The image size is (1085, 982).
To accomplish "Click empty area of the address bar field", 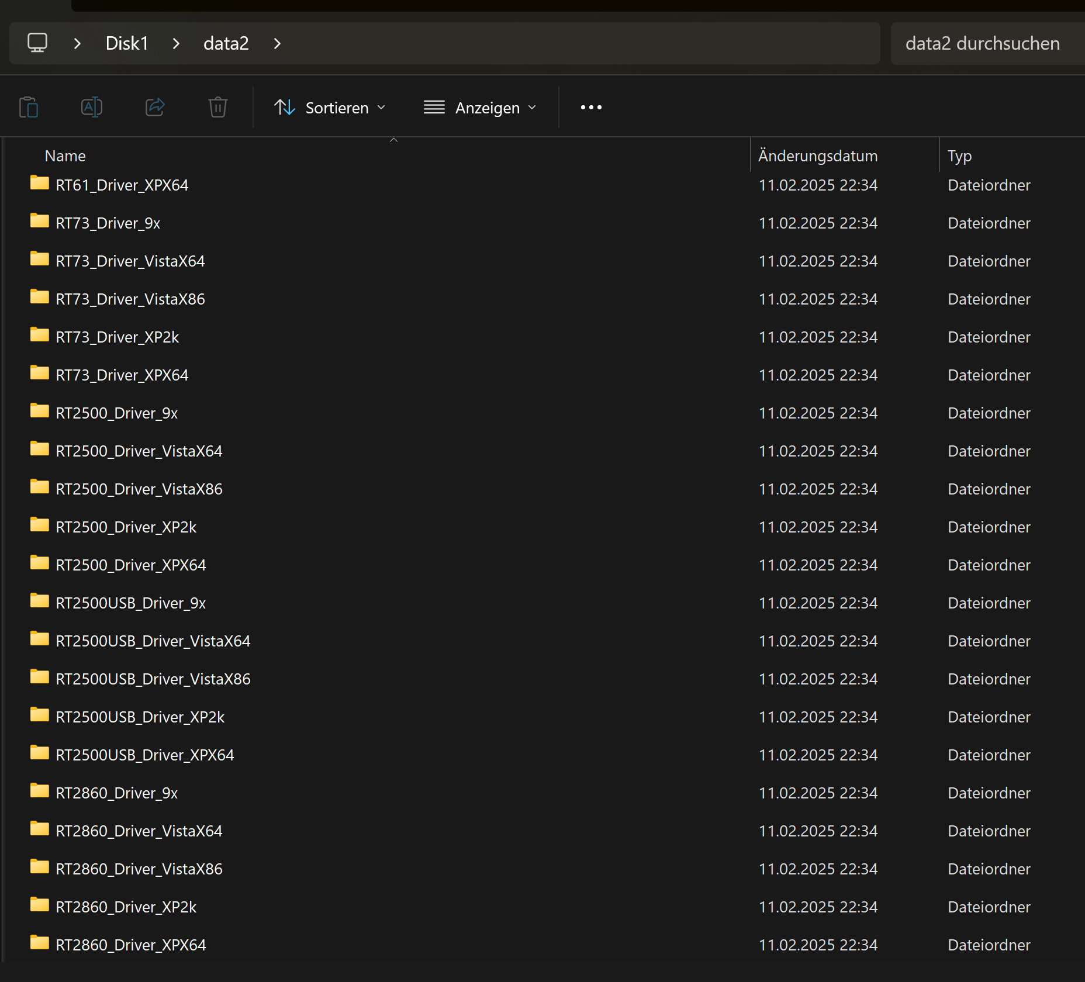I will [579, 43].
